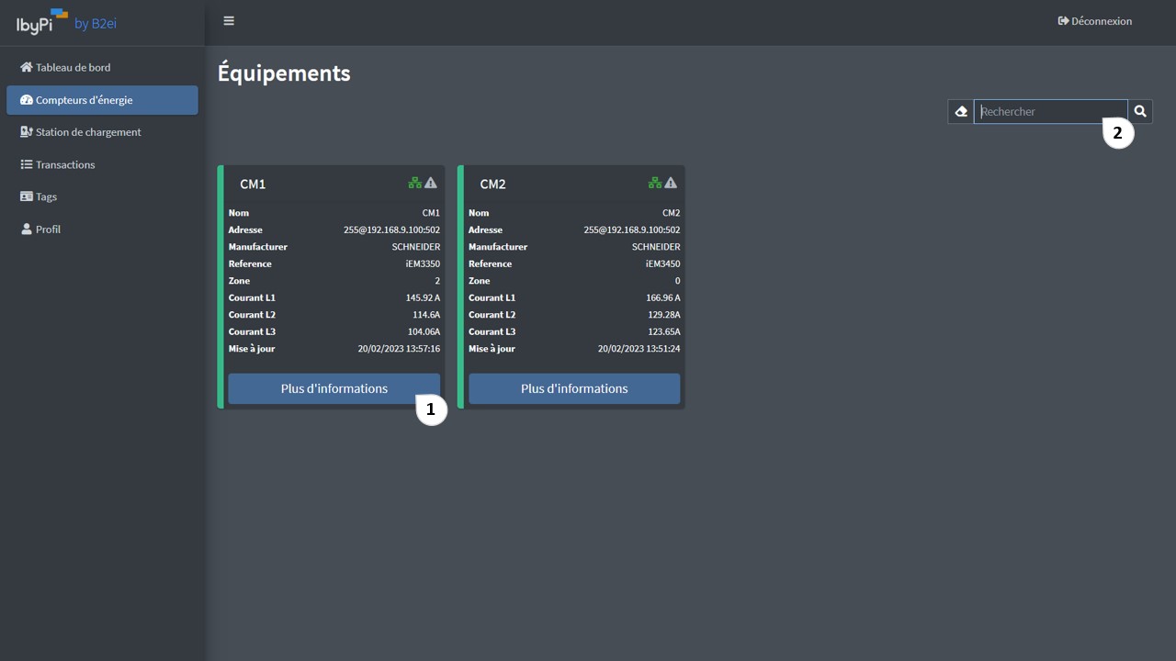Click the Déconnexion logout link
The image size is (1176, 661).
pos(1095,21)
